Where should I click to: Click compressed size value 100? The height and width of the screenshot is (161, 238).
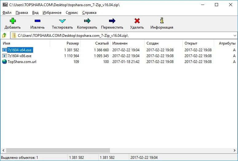pos(106,62)
